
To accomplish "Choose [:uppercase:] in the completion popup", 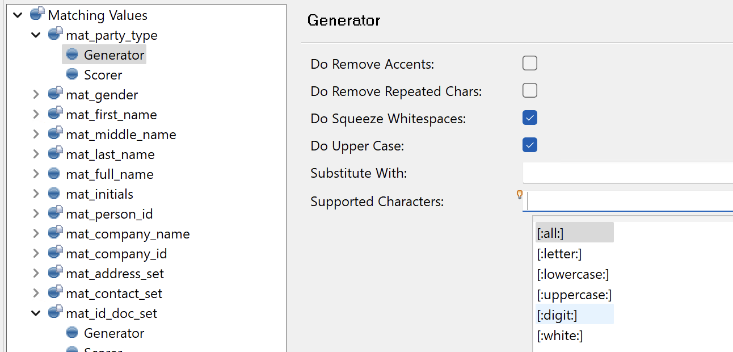I will (x=574, y=294).
